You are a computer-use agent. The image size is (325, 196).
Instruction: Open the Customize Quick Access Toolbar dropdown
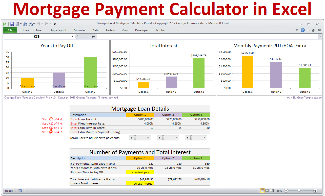[55, 23]
